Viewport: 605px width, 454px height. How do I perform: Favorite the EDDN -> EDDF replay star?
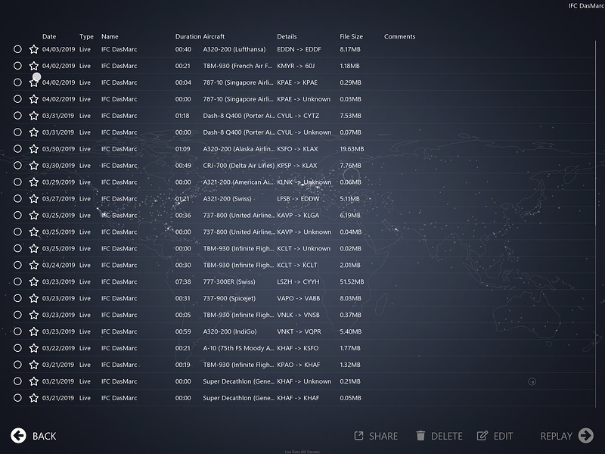pos(34,49)
